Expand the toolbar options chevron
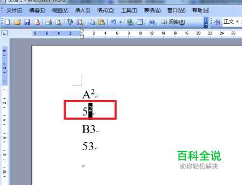 click(x=206, y=22)
